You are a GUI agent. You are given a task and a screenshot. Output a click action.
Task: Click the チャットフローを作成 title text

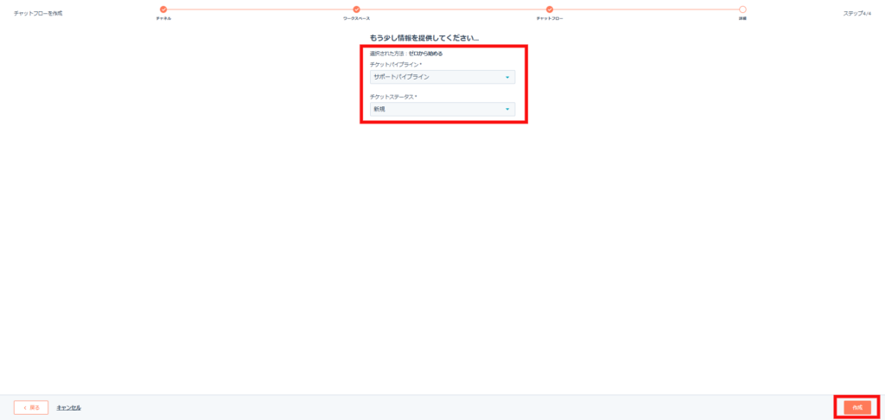point(38,14)
